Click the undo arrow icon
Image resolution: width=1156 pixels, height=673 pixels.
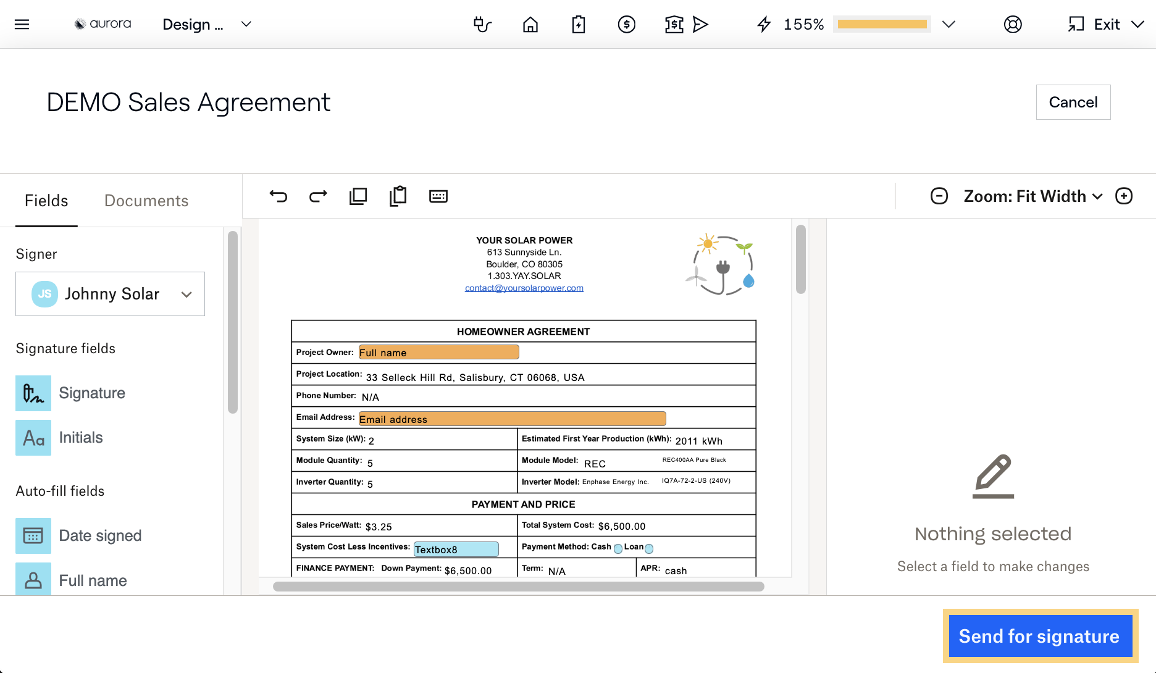point(279,196)
